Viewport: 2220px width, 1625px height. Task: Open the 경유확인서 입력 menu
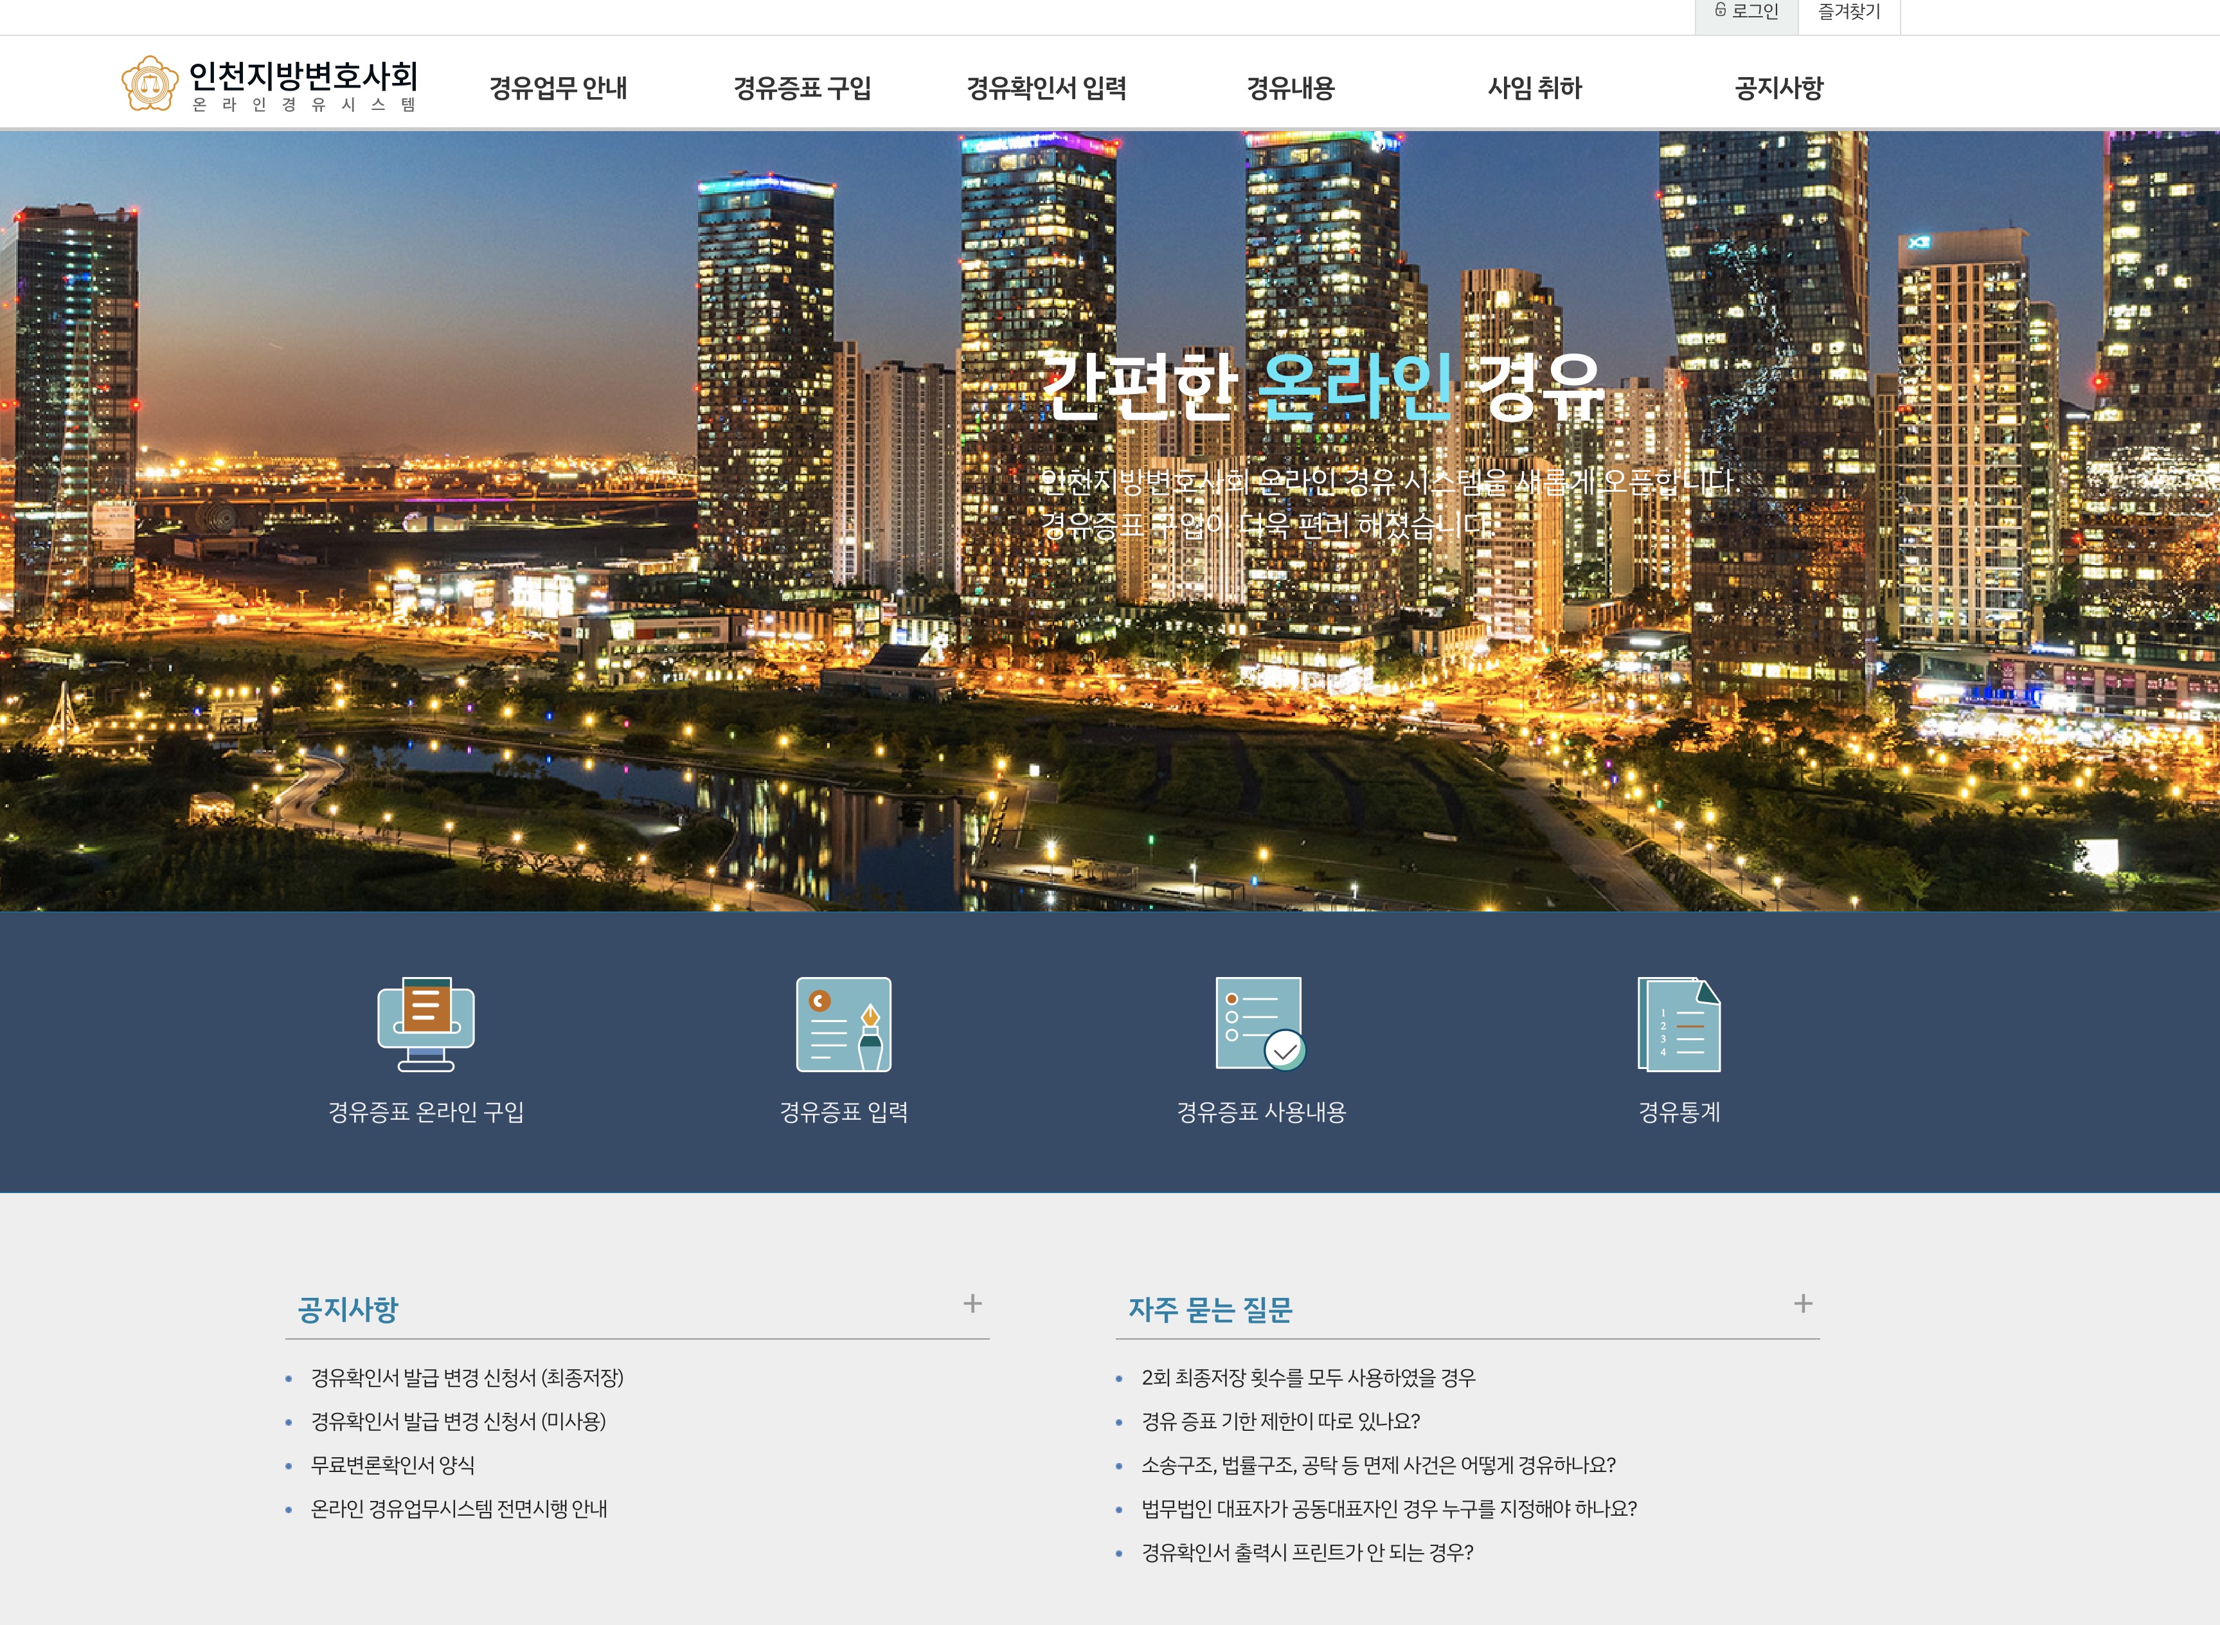(x=1046, y=87)
